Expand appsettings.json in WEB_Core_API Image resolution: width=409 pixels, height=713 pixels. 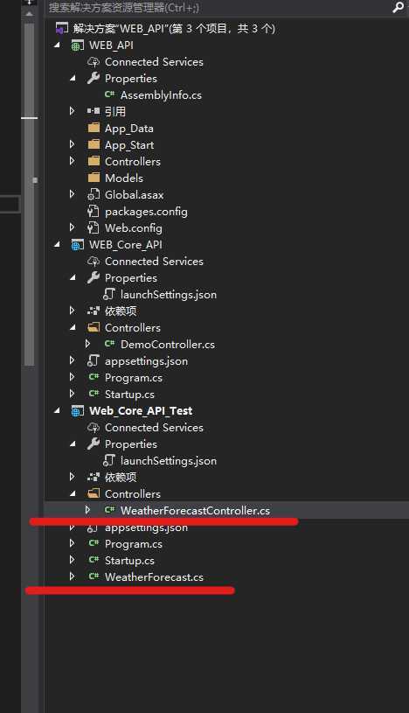pos(73,360)
